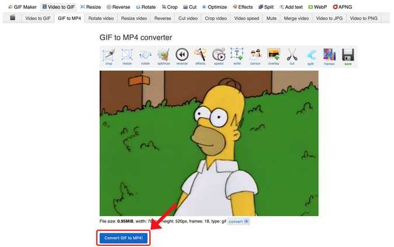Click Convert GIF to MP4! button
Screen dimensions: 394x247
(x=124, y=238)
